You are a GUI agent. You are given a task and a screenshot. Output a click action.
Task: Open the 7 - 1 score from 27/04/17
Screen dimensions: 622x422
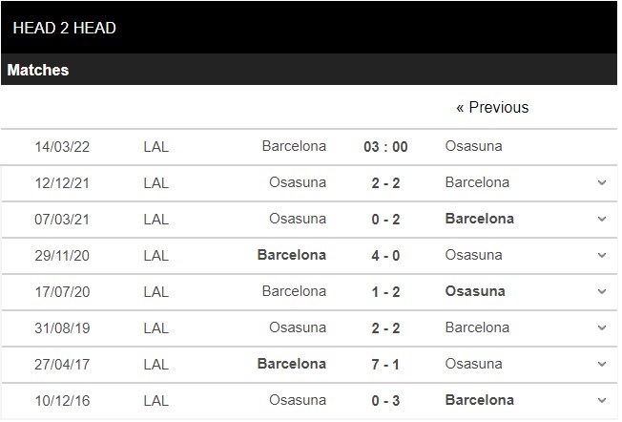385,365
